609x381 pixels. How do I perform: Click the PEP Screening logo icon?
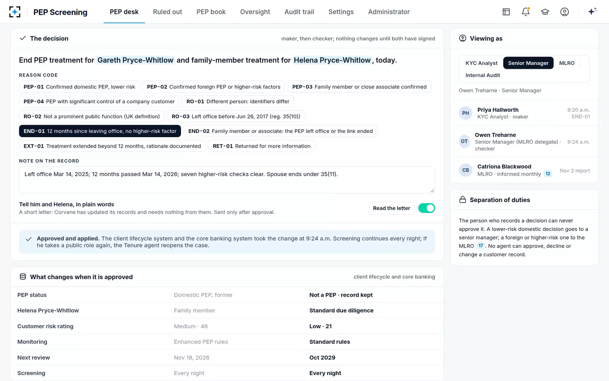15,12
